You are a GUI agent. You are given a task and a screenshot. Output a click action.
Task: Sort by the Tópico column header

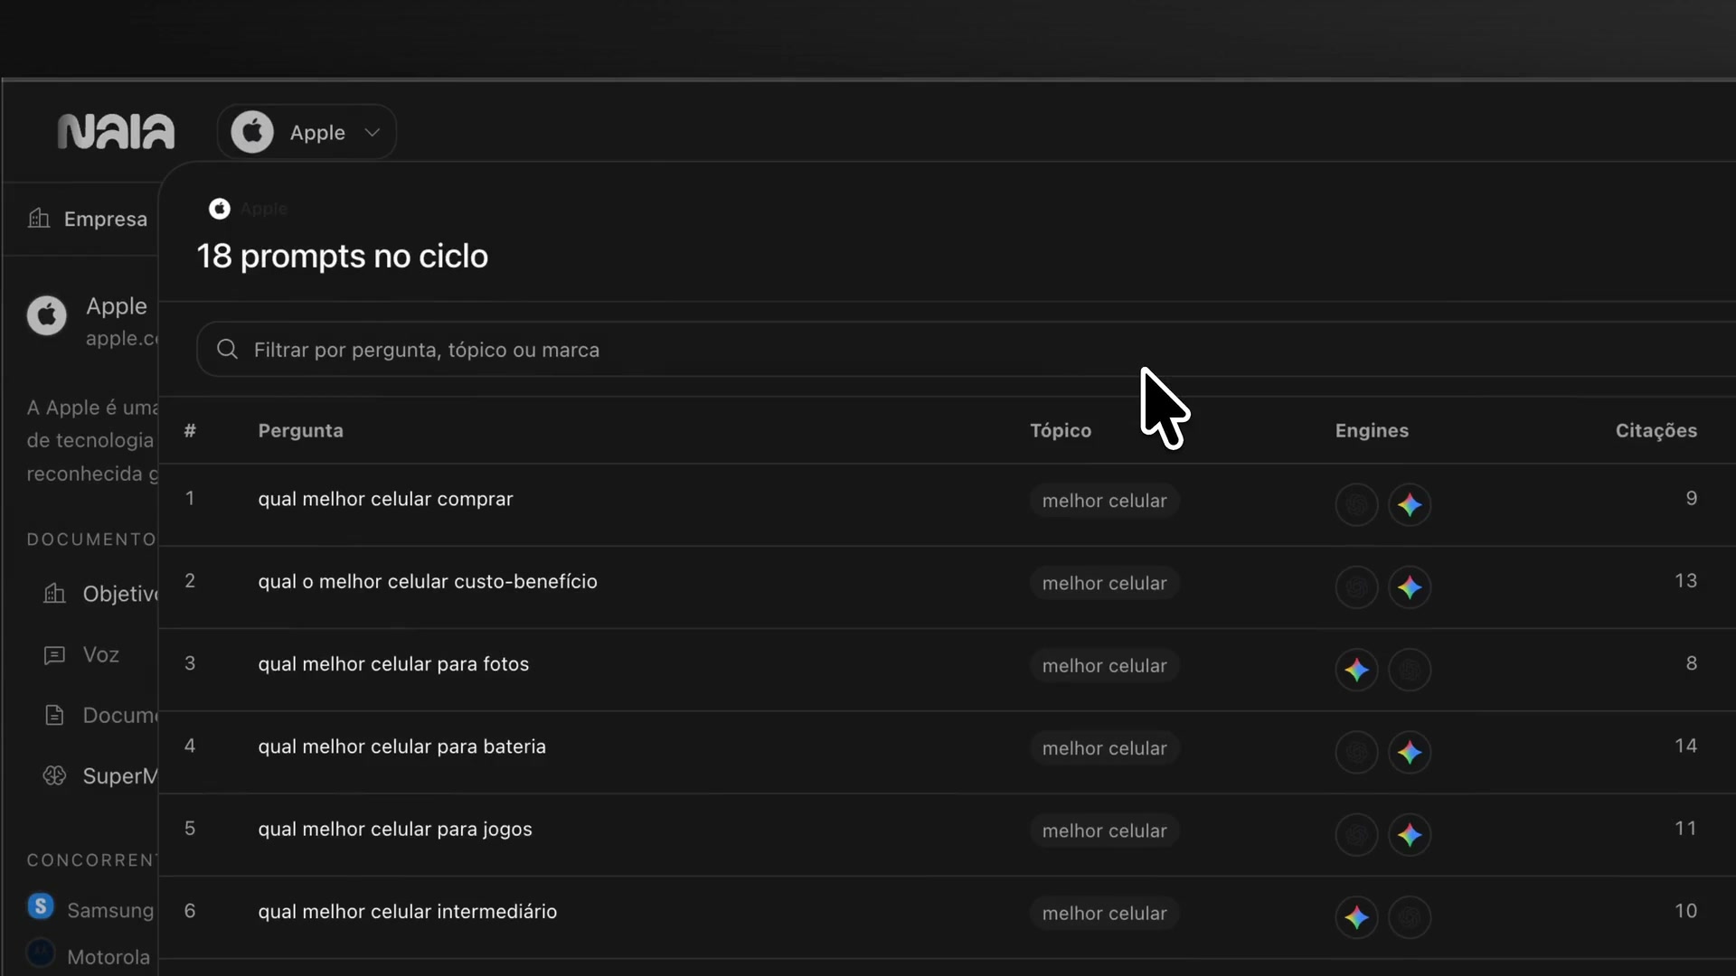(1061, 431)
